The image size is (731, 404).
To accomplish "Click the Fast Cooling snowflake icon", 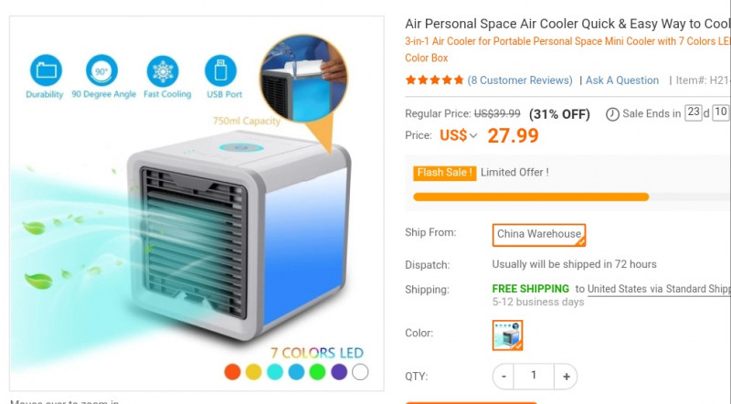I will [x=163, y=71].
